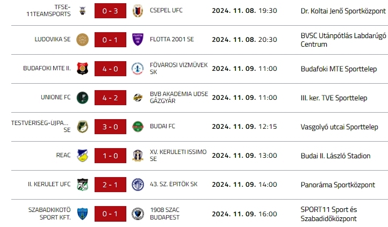The image size is (388, 227).
Task: Open the TFSE-11TEAMSPORTS team page
Action: (x=55, y=10)
